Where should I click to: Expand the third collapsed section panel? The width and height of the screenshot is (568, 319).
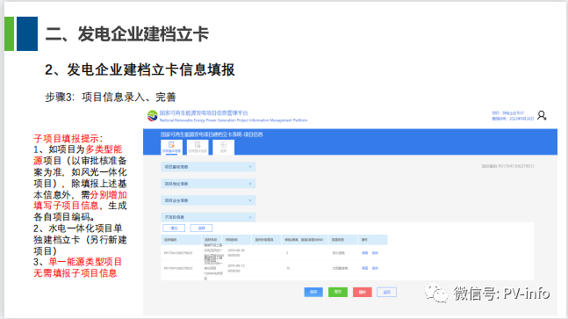tap(208, 200)
